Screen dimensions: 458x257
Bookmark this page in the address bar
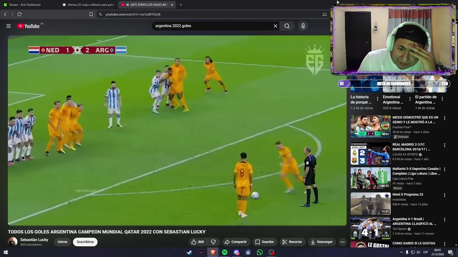91,14
